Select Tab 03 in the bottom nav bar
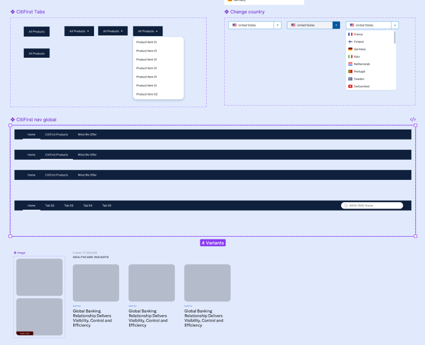The image size is (425, 345). (69, 205)
